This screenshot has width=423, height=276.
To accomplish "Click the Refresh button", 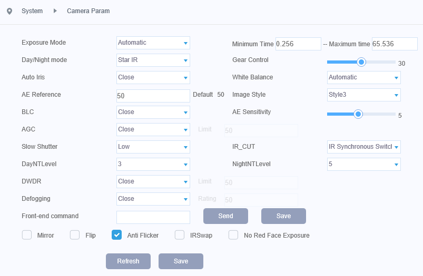I will (x=128, y=261).
